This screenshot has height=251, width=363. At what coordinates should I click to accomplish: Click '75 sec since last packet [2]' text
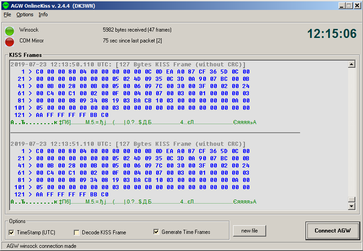(132, 41)
